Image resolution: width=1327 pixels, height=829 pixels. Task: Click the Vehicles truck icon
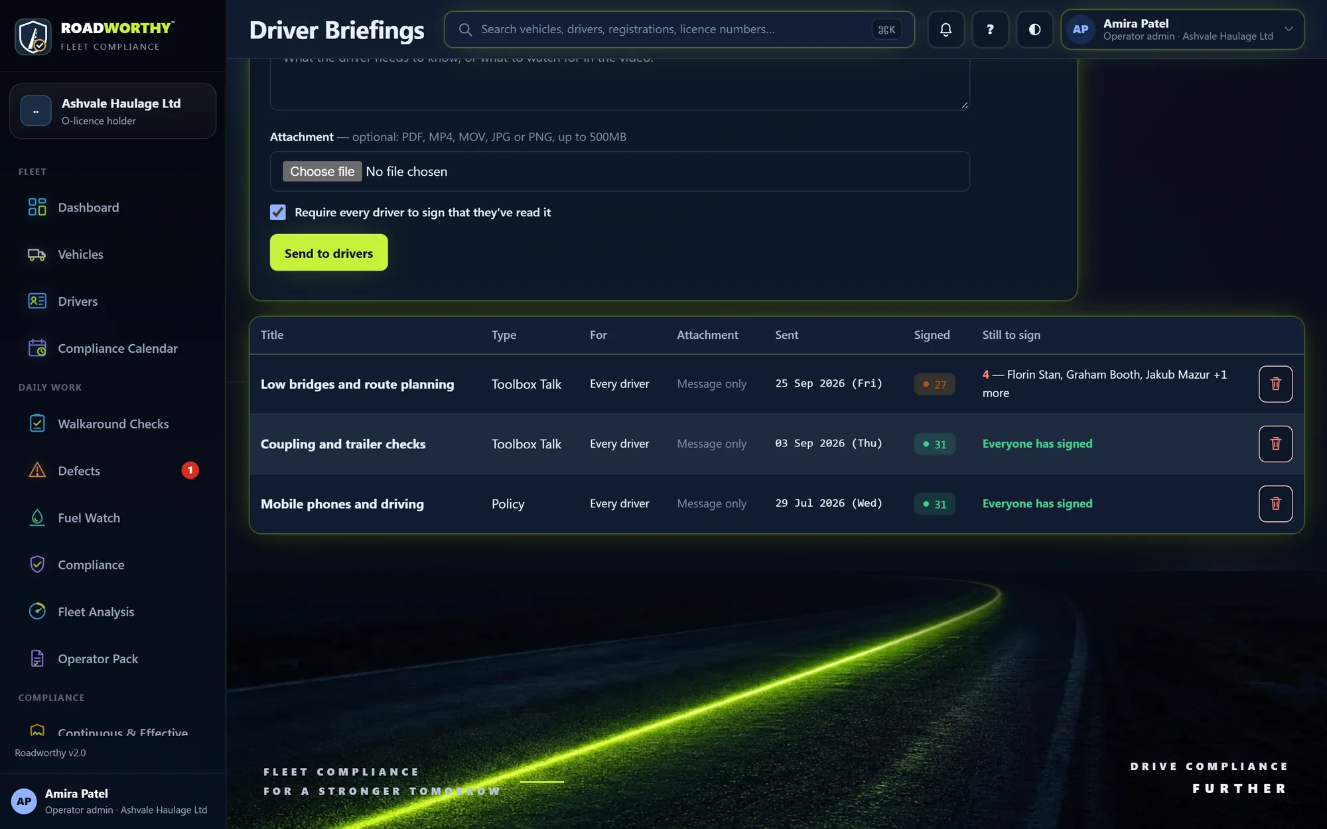tap(37, 254)
